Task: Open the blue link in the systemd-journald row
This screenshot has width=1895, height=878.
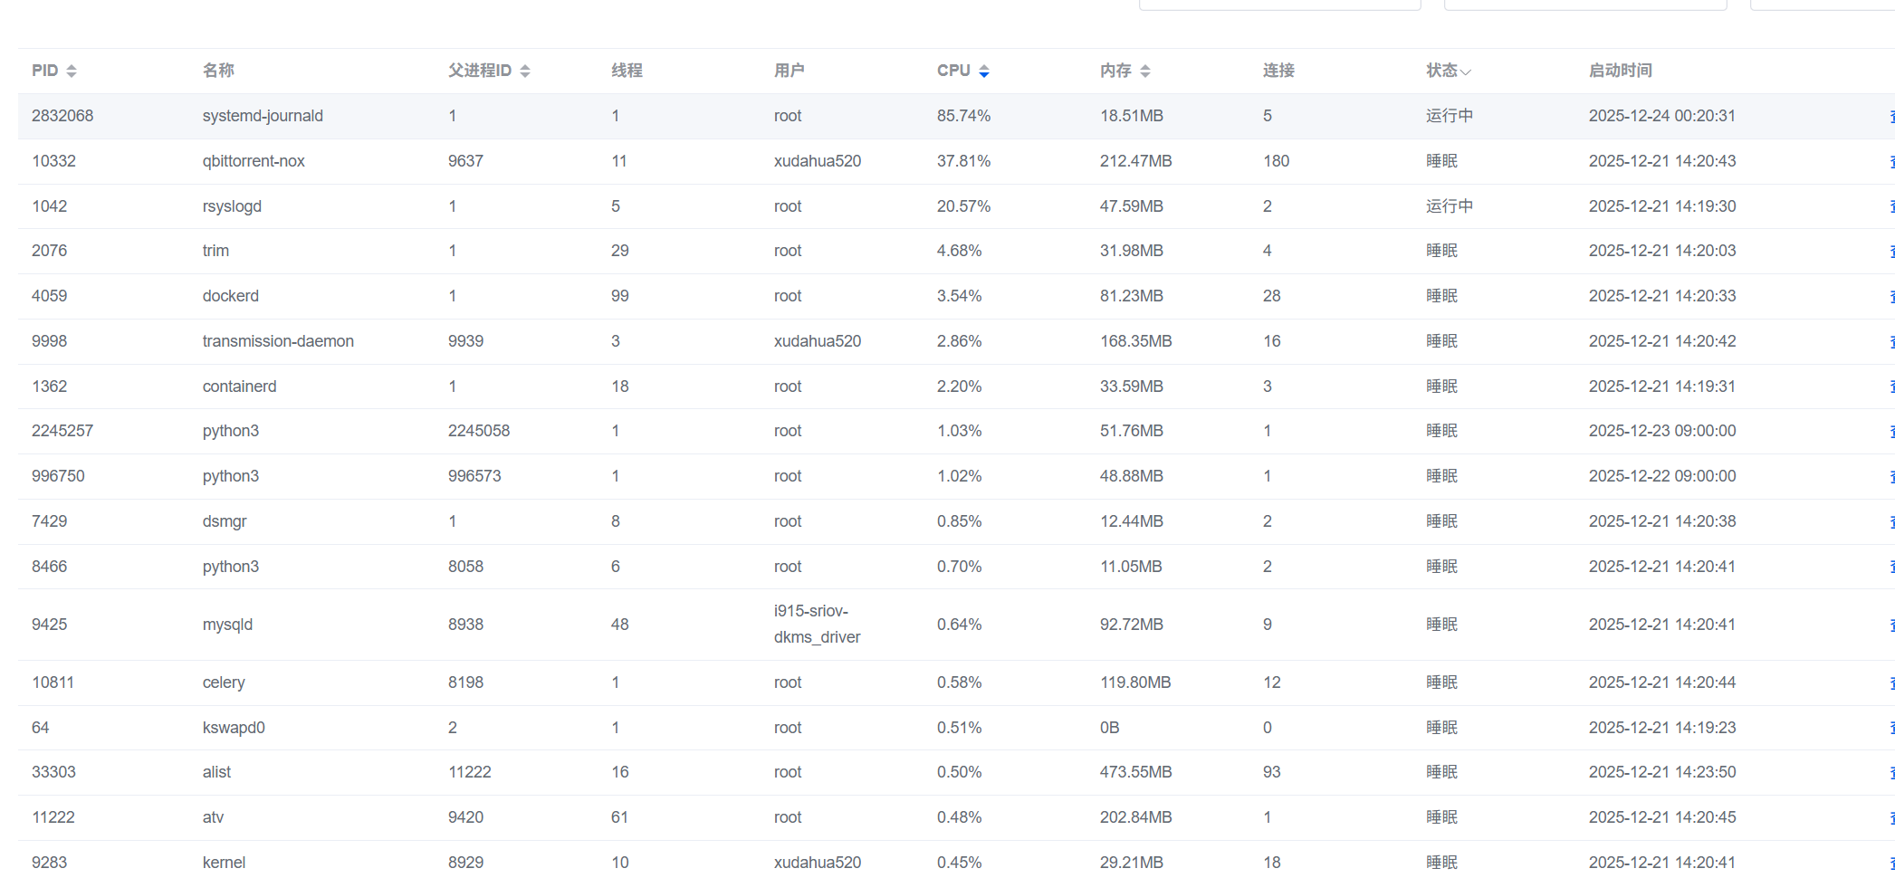Action: [1890, 117]
